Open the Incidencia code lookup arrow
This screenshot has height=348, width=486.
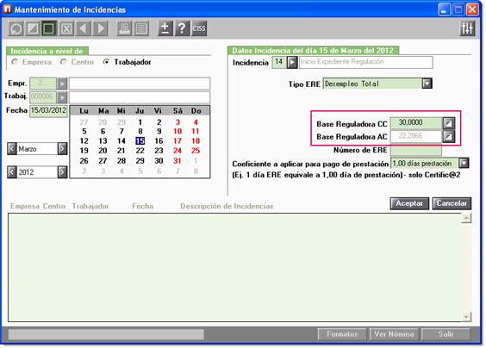click(x=292, y=62)
